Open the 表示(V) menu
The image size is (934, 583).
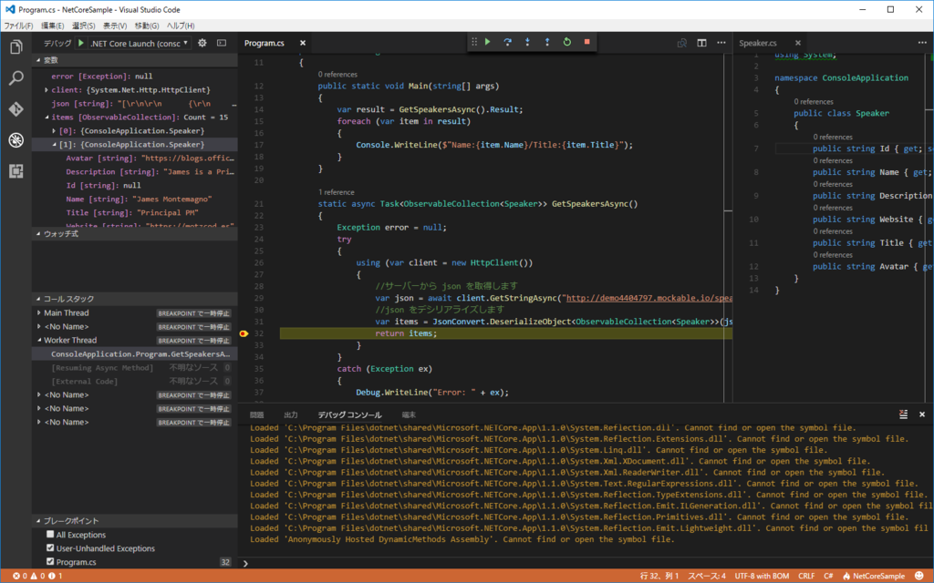[x=115, y=26]
